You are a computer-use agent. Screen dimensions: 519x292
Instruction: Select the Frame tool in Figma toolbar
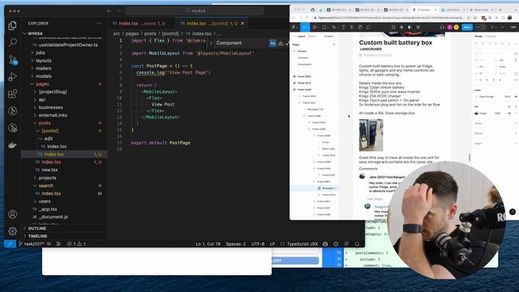pyautogui.click(x=315, y=27)
